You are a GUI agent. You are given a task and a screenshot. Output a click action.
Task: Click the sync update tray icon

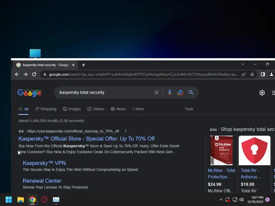coord(227,200)
